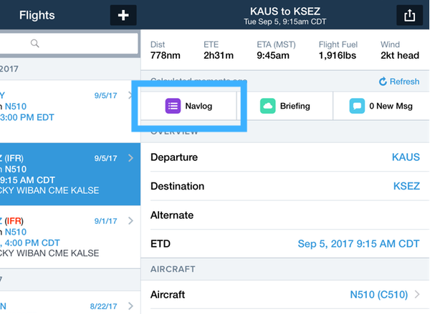
Task: Click the blue message bubble icon
Action: [x=356, y=106]
